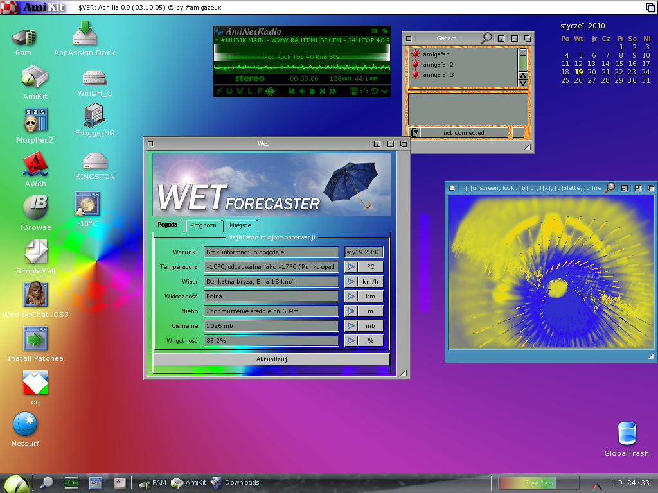This screenshot has height=493, width=658.
Task: Click Gadami contact list scroll-up arrow
Action: [x=523, y=76]
